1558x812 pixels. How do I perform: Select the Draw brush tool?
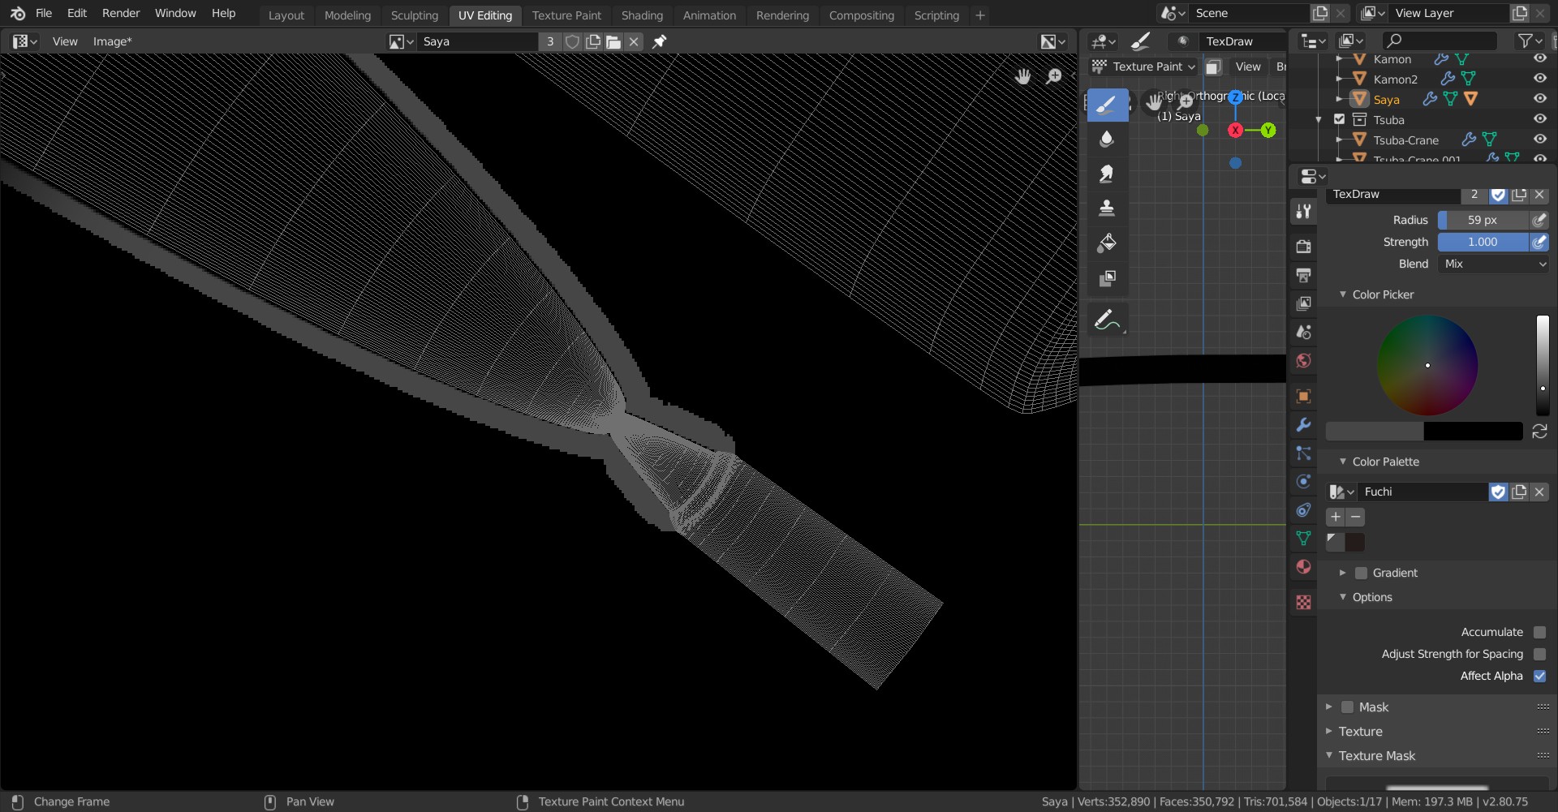coord(1107,105)
